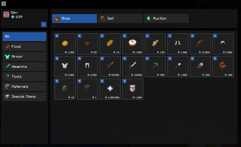
Task: Filter shop by Armor category
Action: pyautogui.click(x=24, y=56)
